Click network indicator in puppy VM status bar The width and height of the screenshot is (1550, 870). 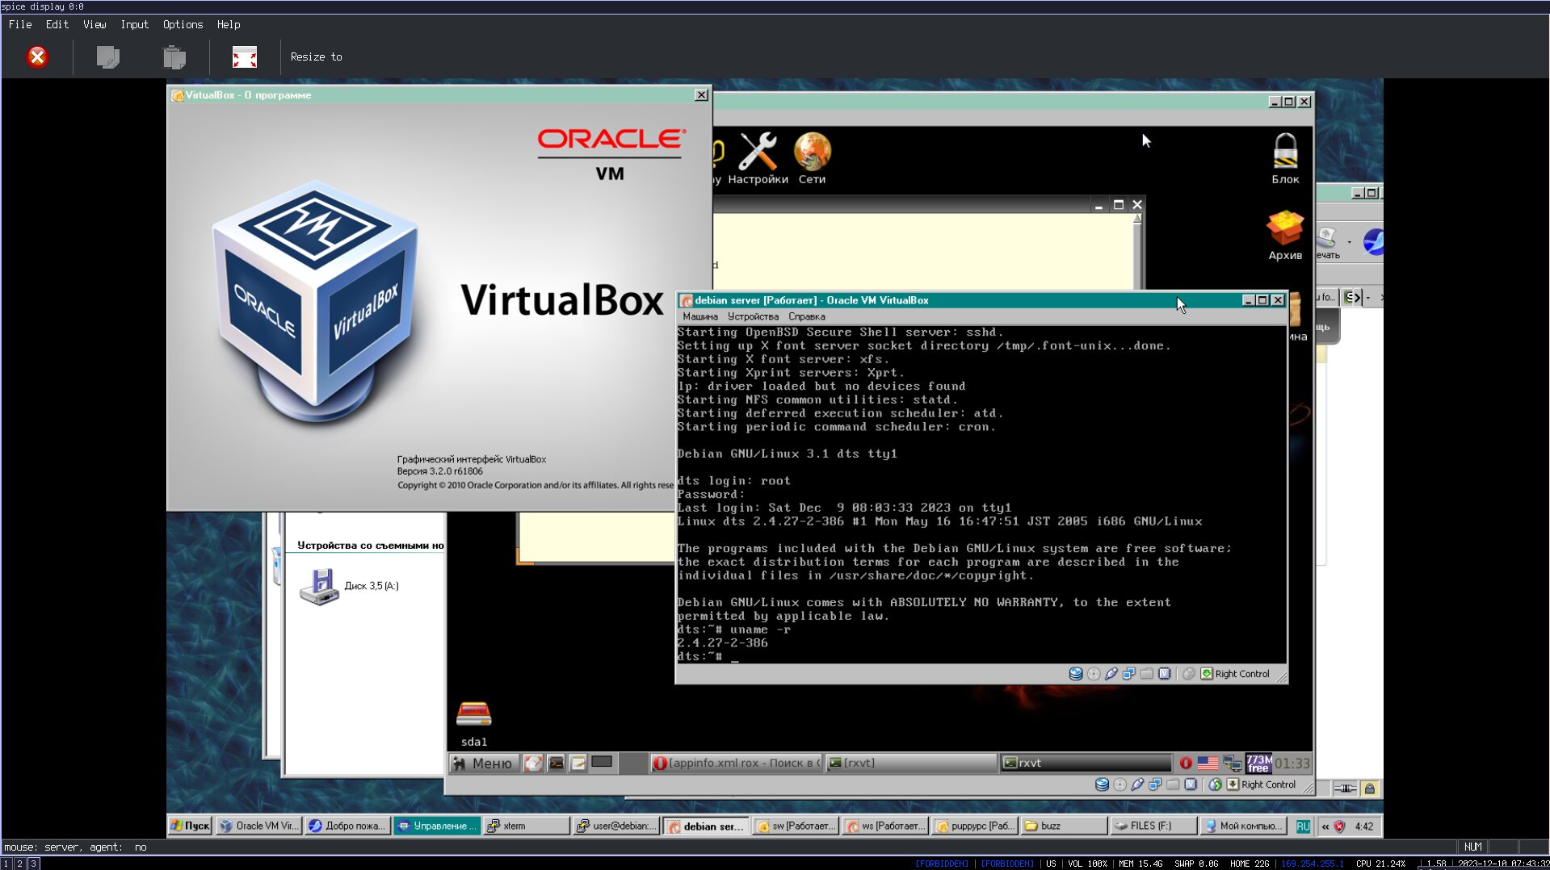pos(1155,784)
